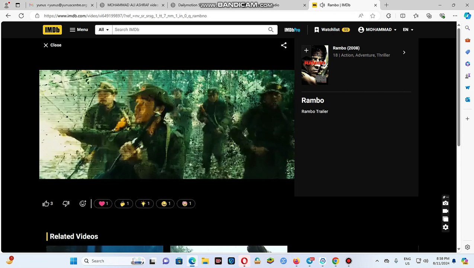Viewport: 474px width, 268px height.
Task: Add Rambo to watchlist via plus ribbon
Action: pyautogui.click(x=306, y=50)
